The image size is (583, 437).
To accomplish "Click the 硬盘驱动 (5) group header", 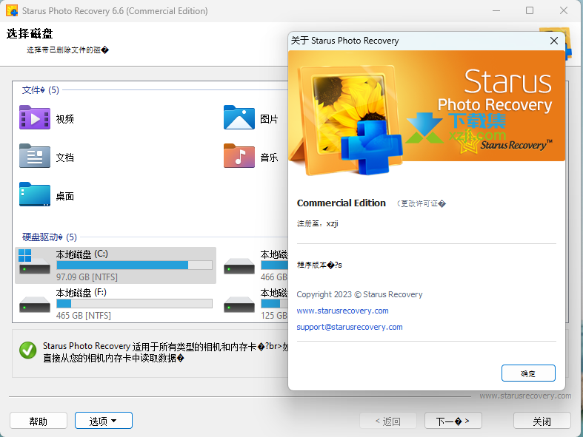I will pos(50,237).
